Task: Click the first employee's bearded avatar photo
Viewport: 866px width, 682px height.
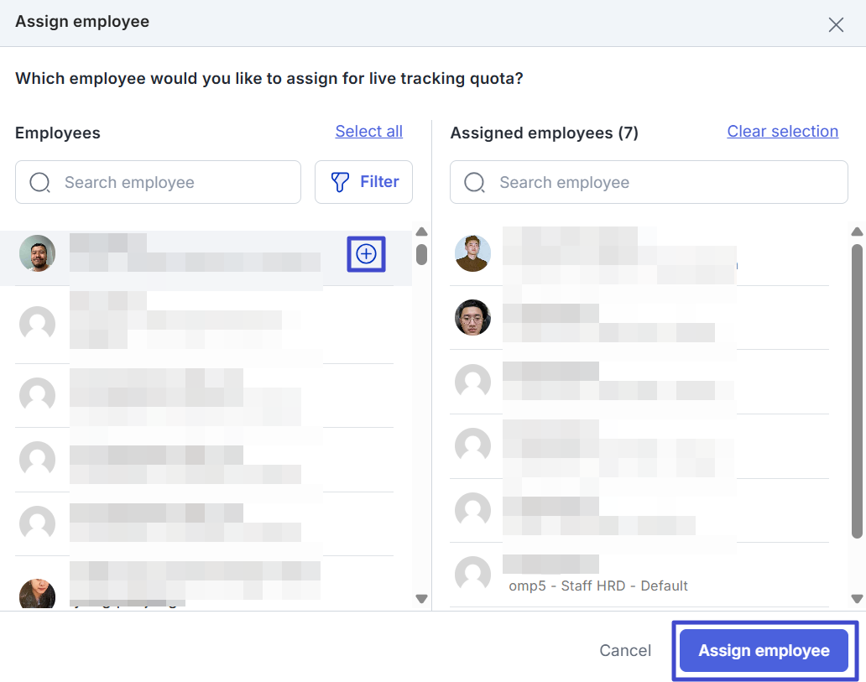Action: coord(37,253)
